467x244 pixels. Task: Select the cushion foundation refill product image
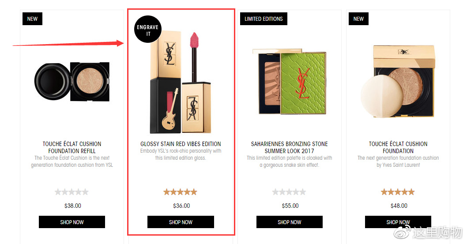[x=72, y=82]
